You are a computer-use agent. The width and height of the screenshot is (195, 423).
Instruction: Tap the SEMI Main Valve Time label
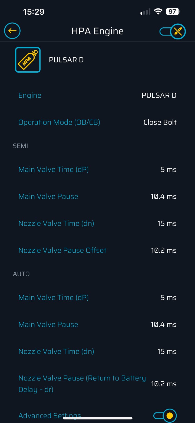54,170
